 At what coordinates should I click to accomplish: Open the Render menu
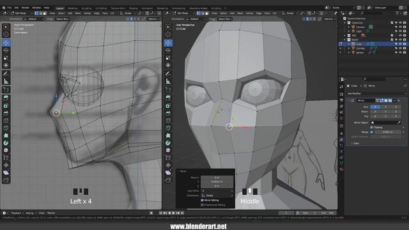pyautogui.click(x=26, y=8)
